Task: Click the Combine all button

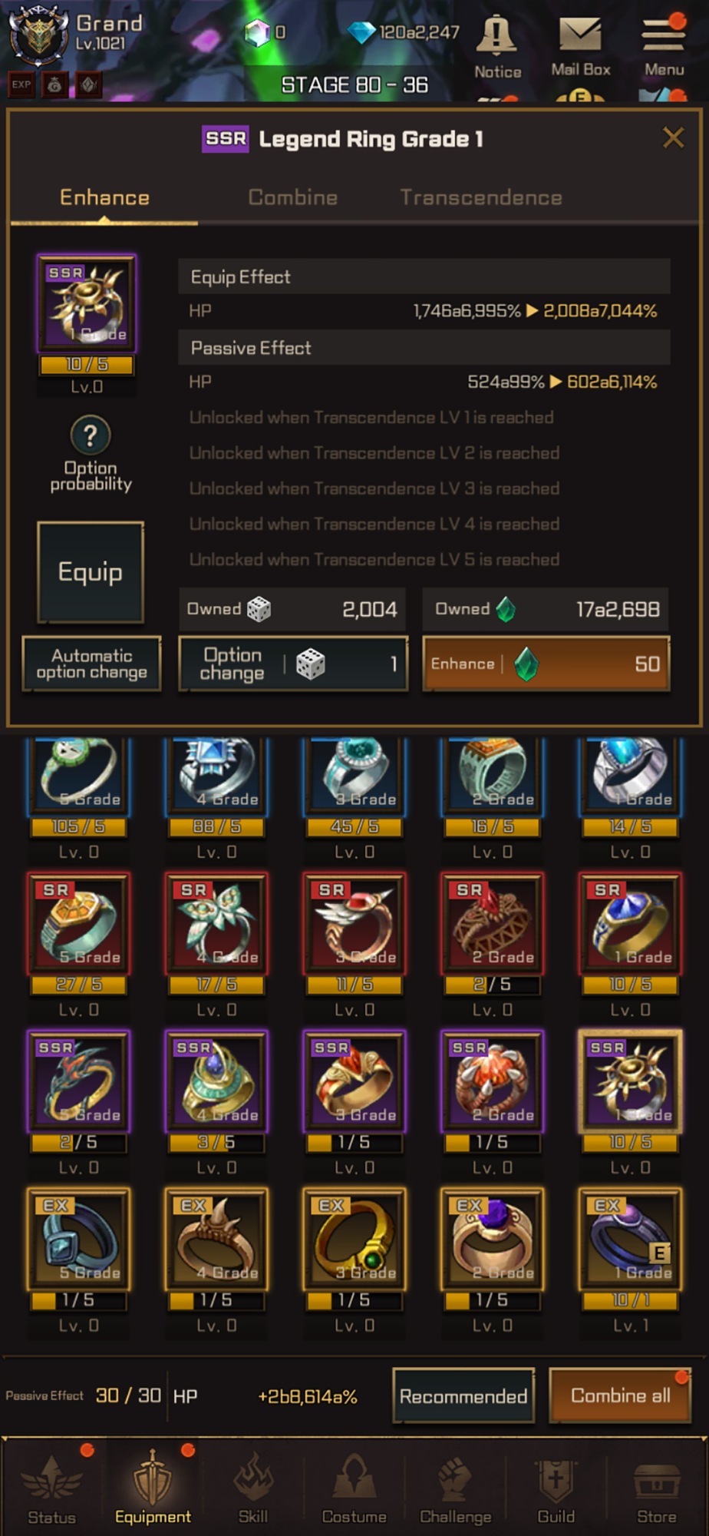Action: click(x=620, y=1395)
